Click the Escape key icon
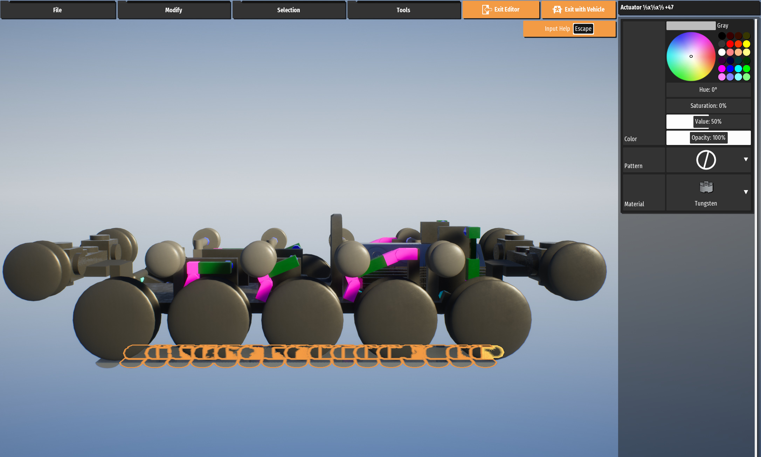 click(x=583, y=29)
